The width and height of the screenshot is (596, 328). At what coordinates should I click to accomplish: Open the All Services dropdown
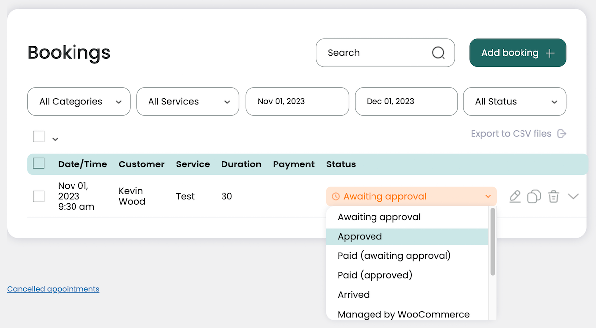click(188, 102)
